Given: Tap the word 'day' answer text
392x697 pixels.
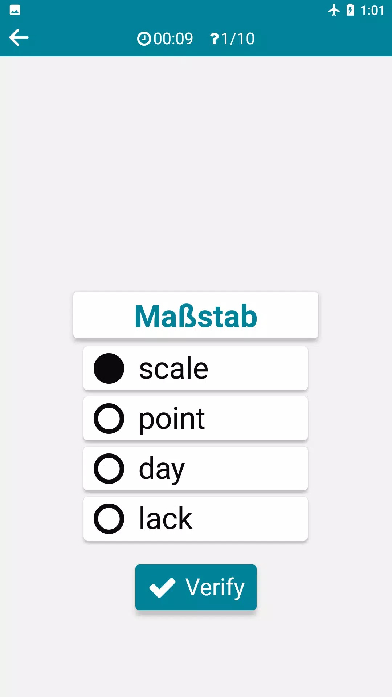Looking at the screenshot, I should pos(162,469).
